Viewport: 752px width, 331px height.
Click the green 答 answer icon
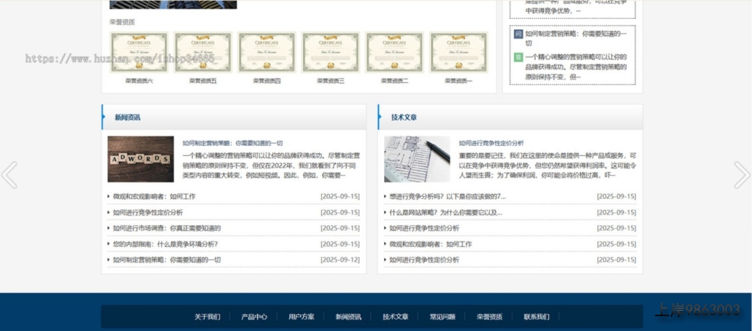pyautogui.click(x=518, y=57)
